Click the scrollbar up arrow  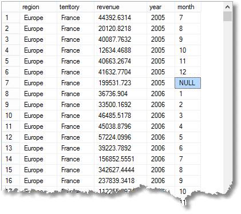227,7
